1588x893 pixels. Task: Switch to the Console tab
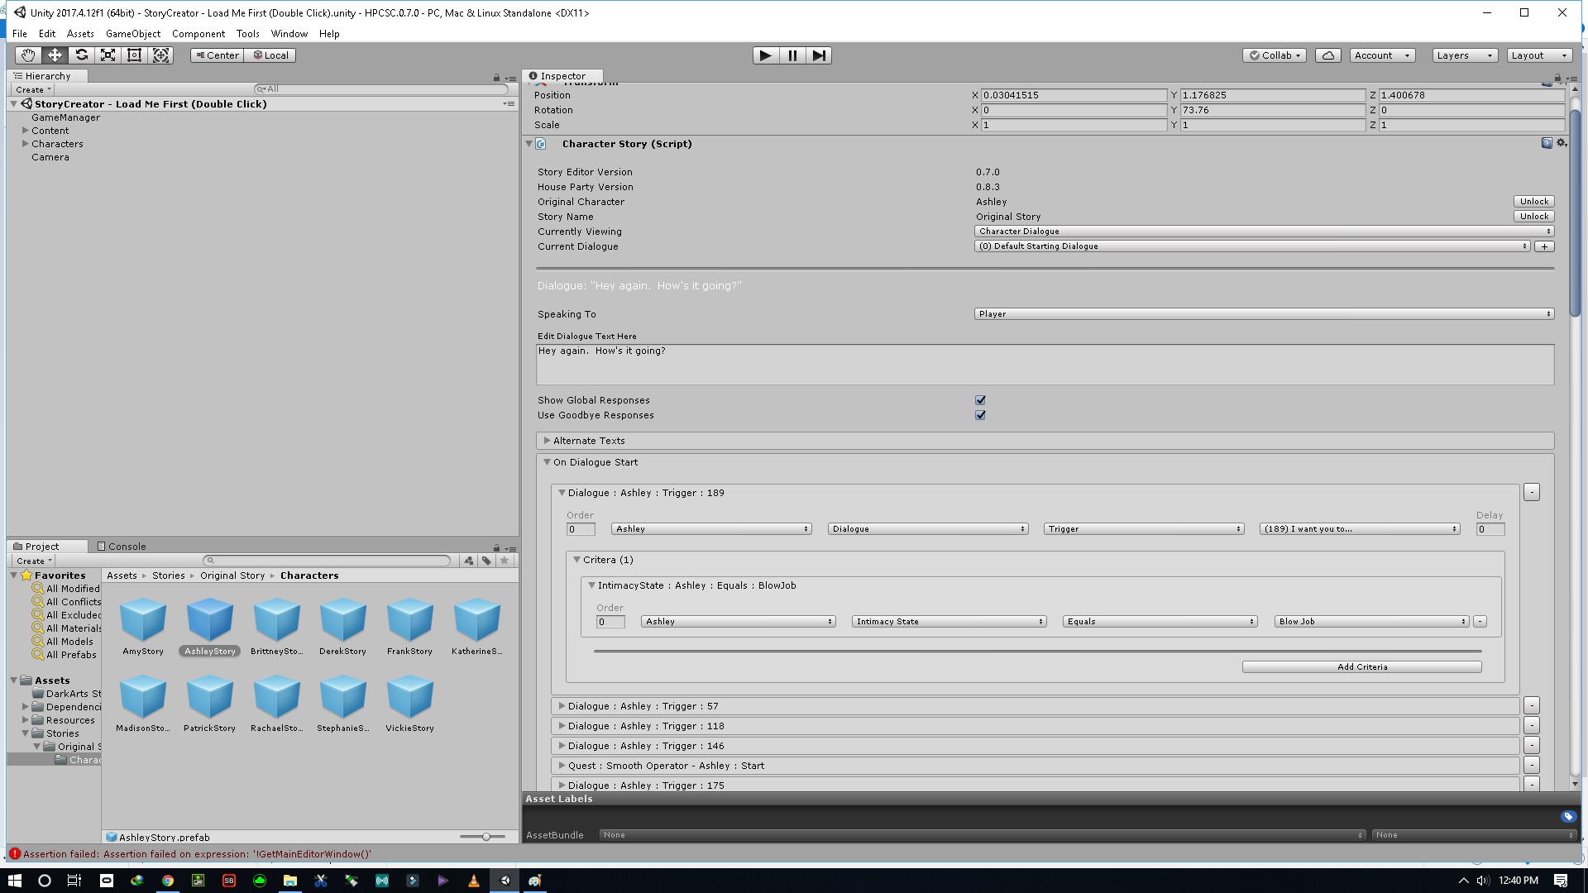121,547
